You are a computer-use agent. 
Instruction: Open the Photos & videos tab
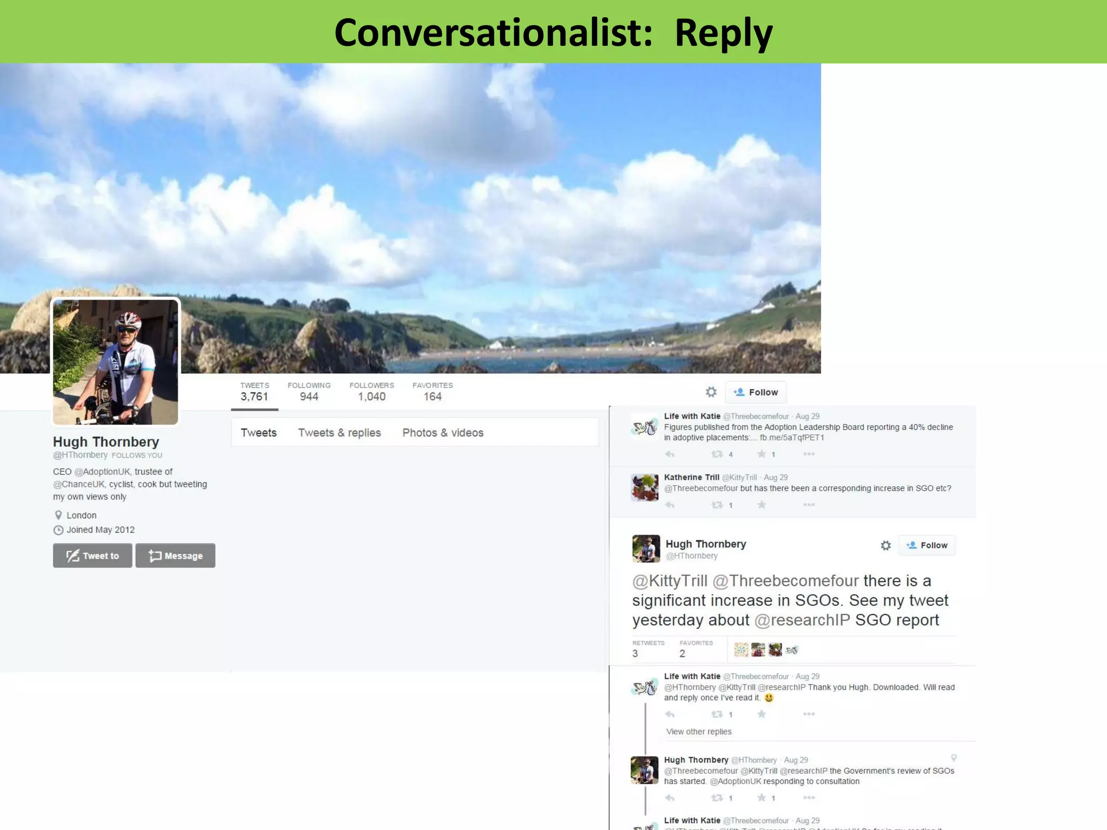point(443,433)
